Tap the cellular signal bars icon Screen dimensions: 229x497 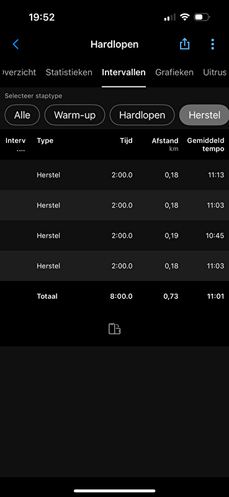click(x=170, y=17)
